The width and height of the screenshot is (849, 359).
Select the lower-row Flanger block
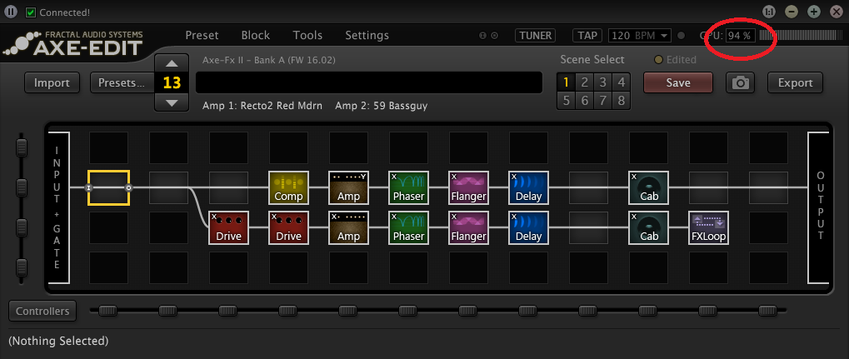point(469,228)
